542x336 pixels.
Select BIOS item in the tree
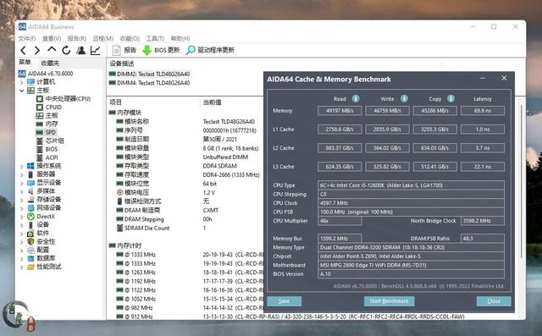click(51, 149)
